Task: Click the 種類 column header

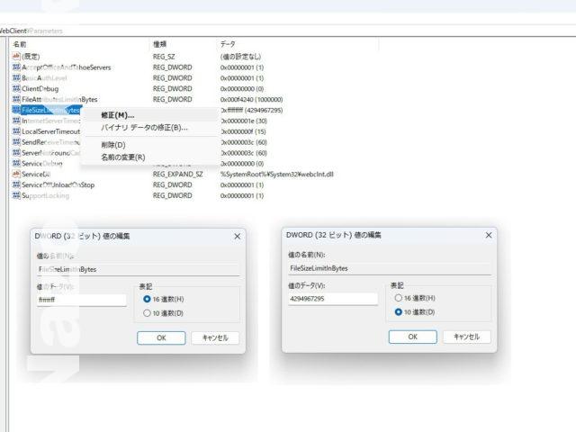Action: tap(160, 43)
